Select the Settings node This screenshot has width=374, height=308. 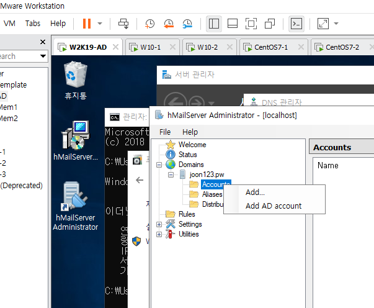pyautogui.click(x=190, y=224)
